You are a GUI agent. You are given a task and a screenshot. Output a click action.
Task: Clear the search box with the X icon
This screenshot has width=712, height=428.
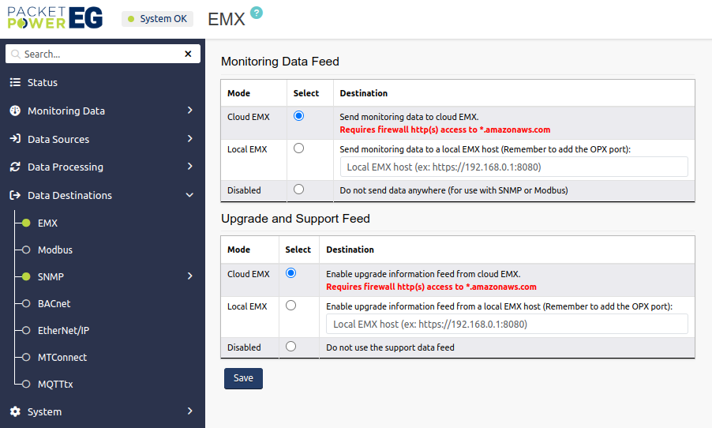[188, 54]
